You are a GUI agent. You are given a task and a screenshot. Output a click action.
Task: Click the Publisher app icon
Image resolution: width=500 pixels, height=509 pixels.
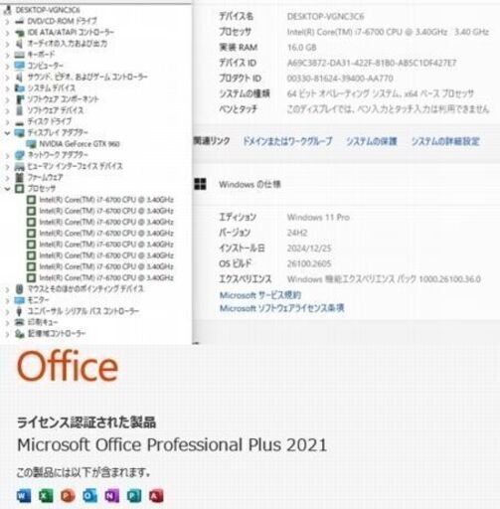pyautogui.click(x=134, y=495)
